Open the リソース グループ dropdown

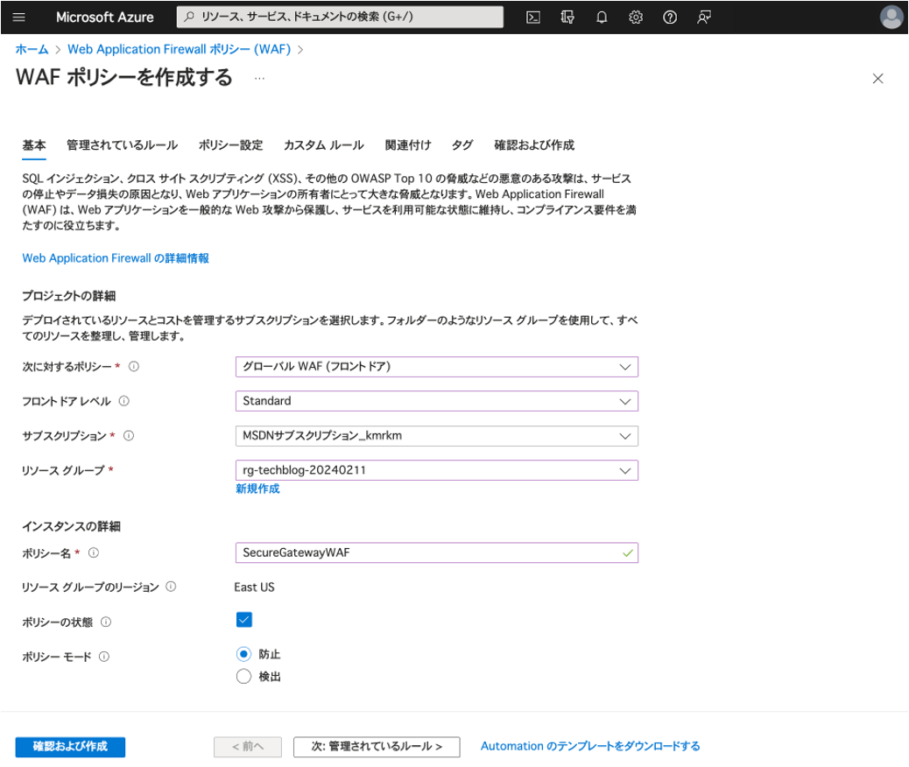pos(436,470)
